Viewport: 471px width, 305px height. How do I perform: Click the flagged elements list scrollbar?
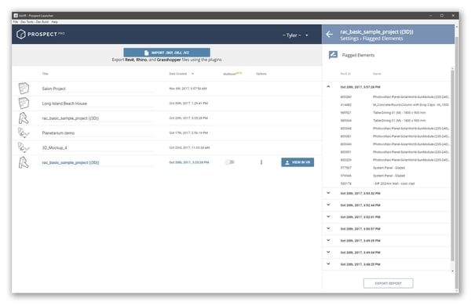(x=453, y=165)
